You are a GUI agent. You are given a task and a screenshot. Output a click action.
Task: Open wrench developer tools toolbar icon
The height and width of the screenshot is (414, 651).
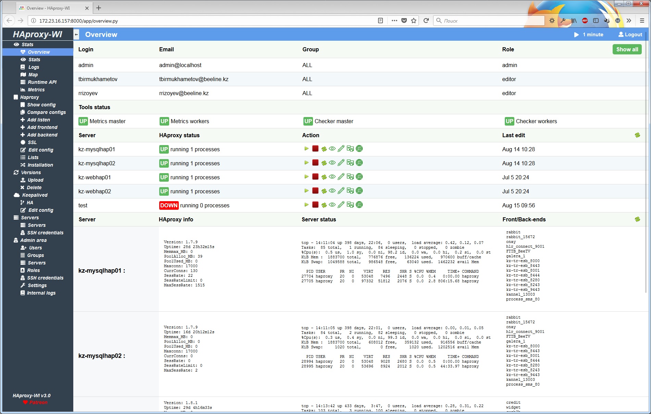tap(563, 21)
